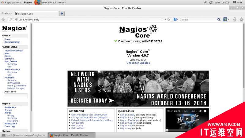This screenshot has width=245, height=138.
Task: Click the clock Wed 14:02
Action: click(221, 2)
